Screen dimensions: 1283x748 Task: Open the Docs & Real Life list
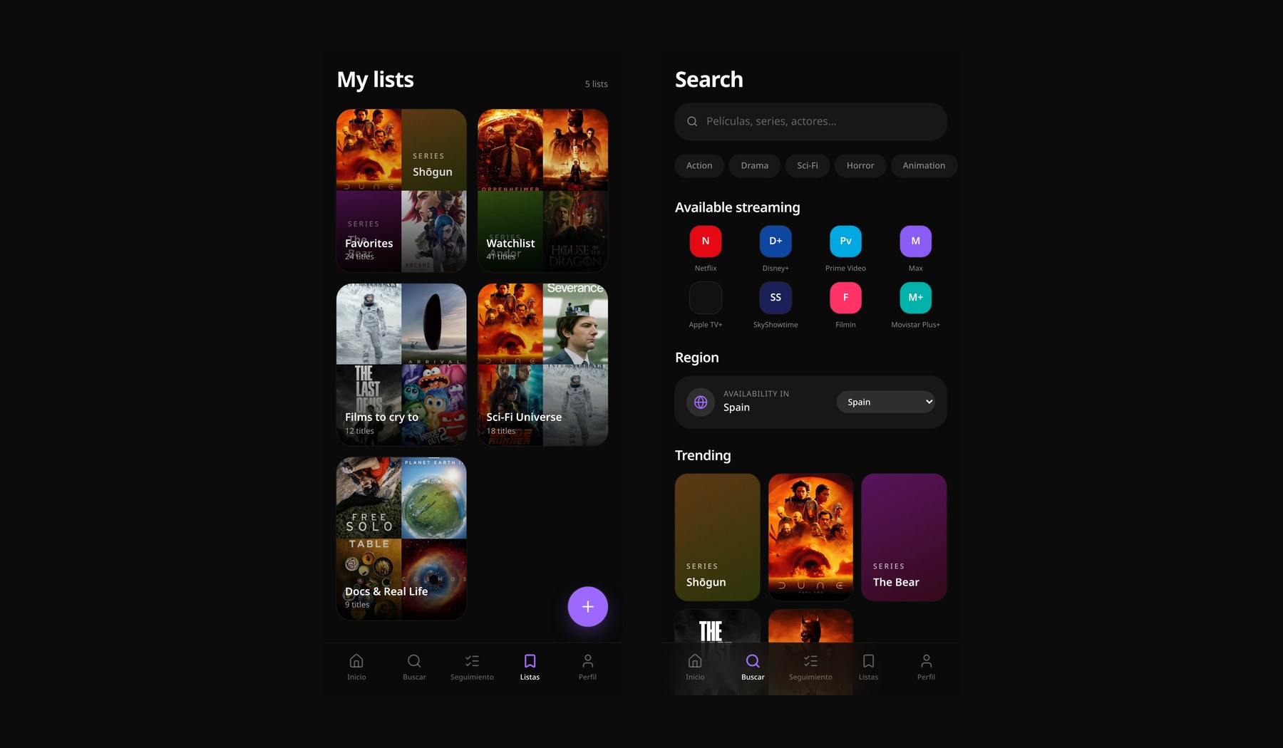(401, 539)
